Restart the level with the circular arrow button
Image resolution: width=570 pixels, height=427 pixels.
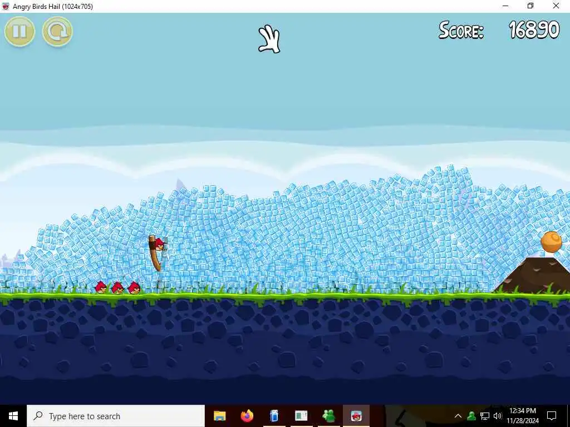57,32
